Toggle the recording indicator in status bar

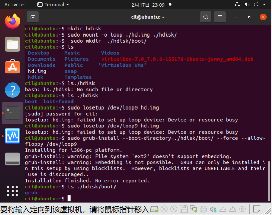243,209
